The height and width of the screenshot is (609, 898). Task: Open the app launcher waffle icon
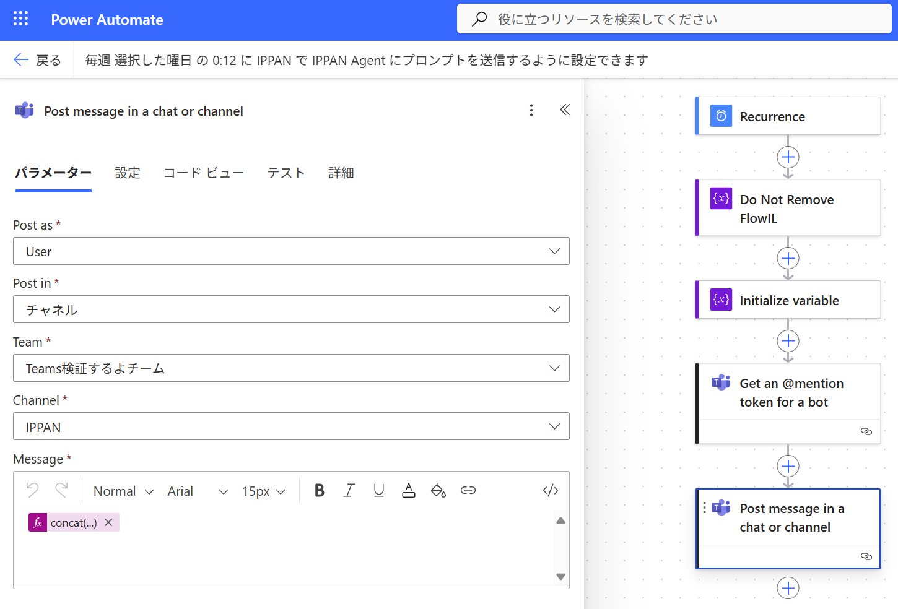20,19
